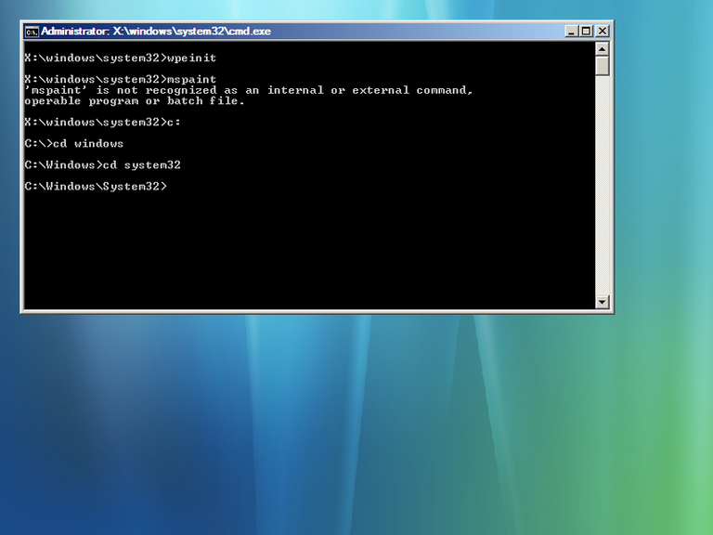Click the window title bar text
This screenshot has width=713, height=535.
point(156,32)
